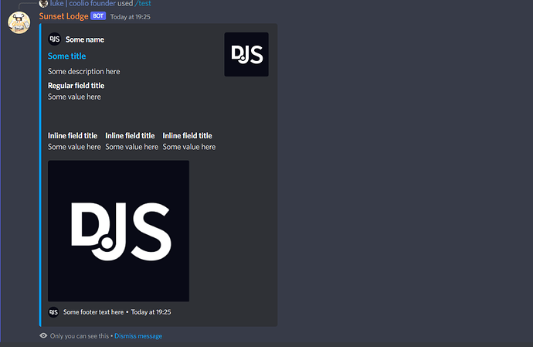Click the /test command link

pos(143,3)
